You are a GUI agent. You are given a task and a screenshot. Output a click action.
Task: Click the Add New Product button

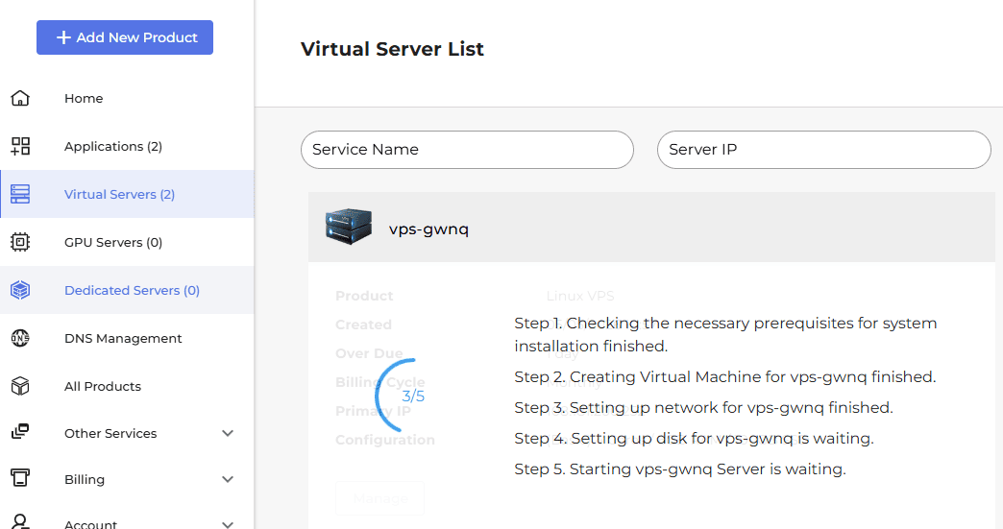125,37
